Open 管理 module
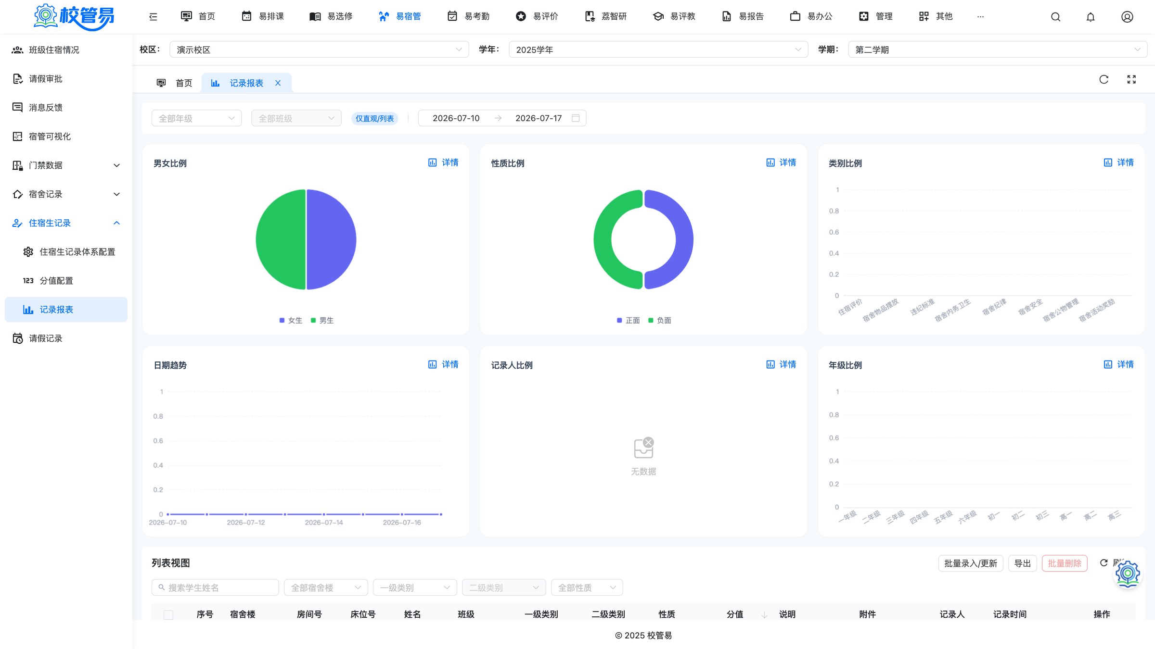This screenshot has height=649, width=1155. pos(876,16)
